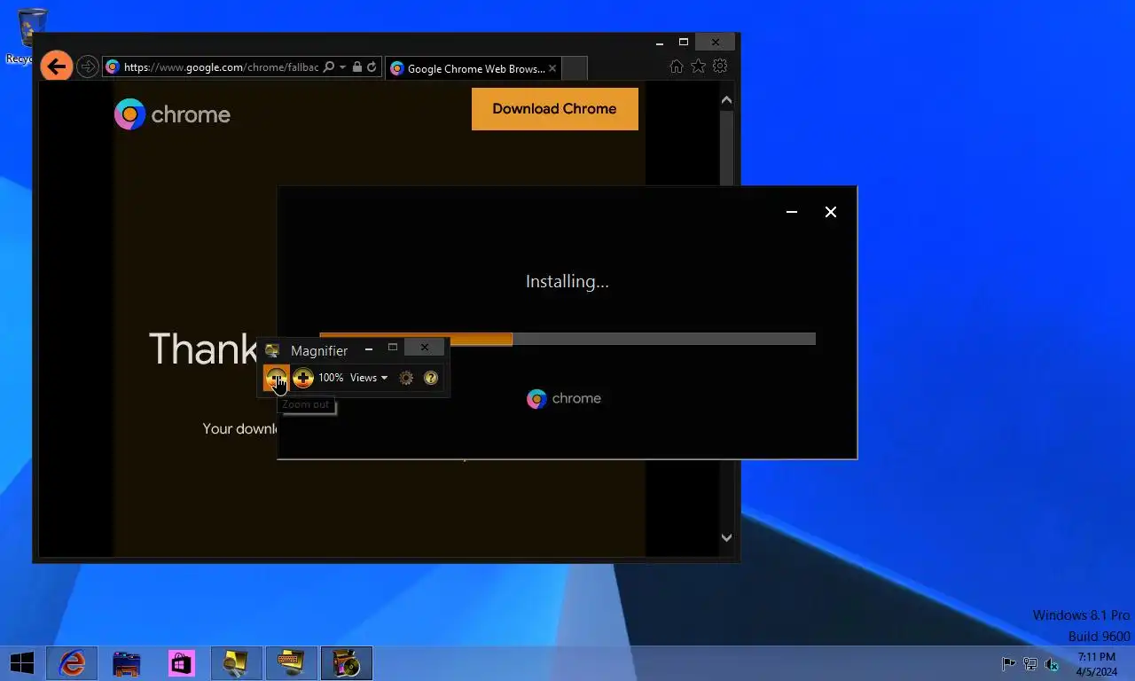This screenshot has width=1135, height=681.
Task: Click the Magnifier Zoom out button
Action: pos(277,378)
